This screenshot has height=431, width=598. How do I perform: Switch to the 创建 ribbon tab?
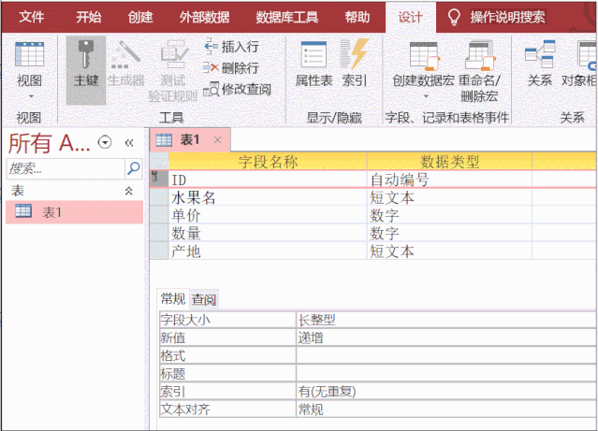click(x=140, y=17)
